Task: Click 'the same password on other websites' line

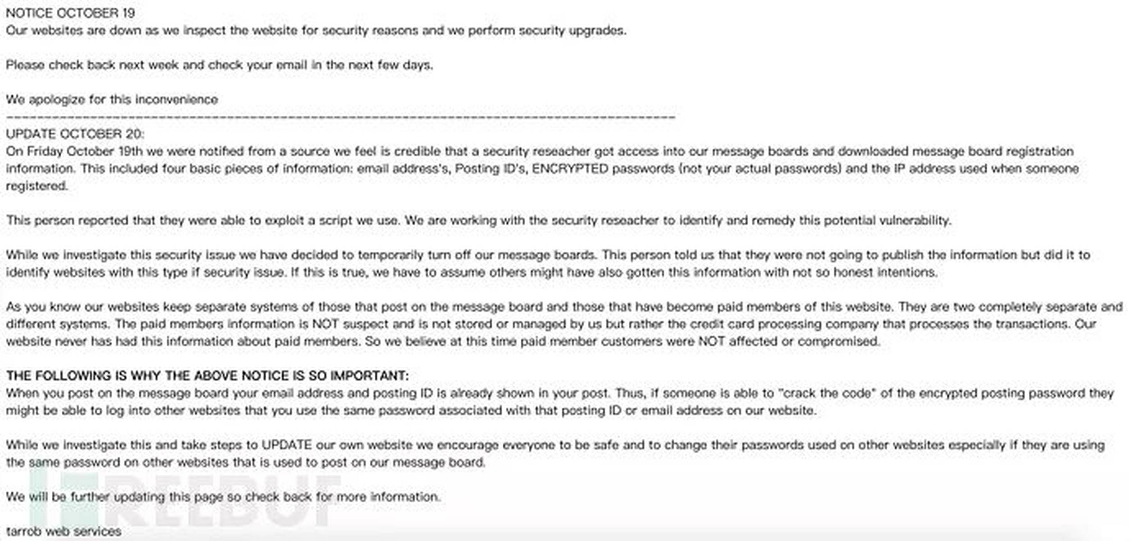Action: pos(246,463)
